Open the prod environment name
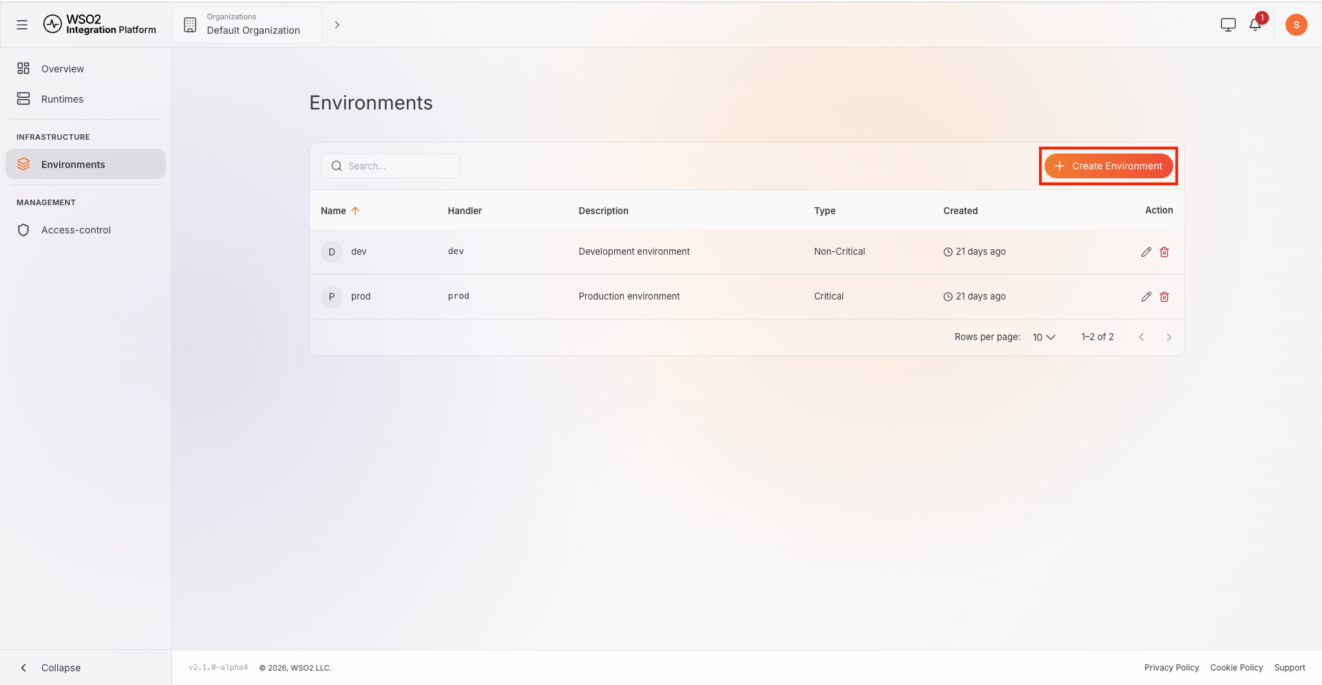1322x685 pixels. pos(361,297)
